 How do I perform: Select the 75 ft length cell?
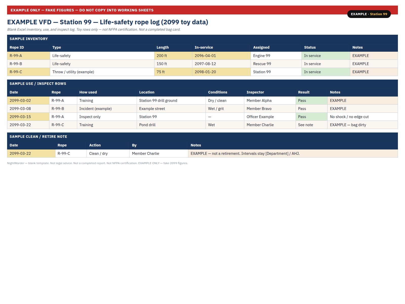pyautogui.click(x=173, y=72)
